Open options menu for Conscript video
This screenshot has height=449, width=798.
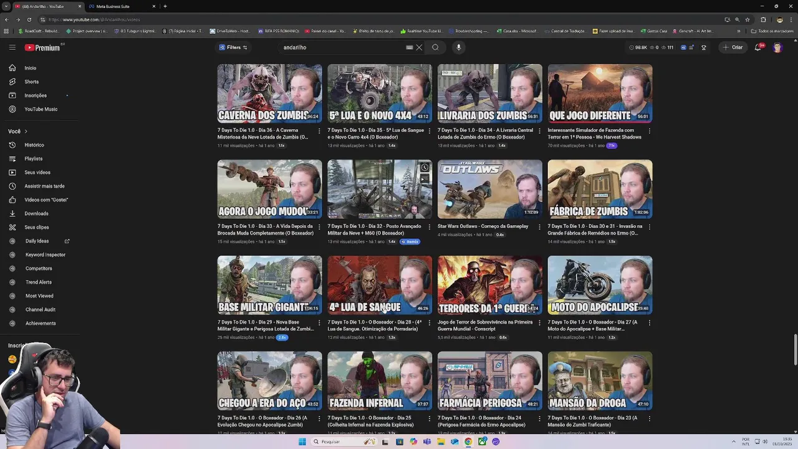[539, 323]
